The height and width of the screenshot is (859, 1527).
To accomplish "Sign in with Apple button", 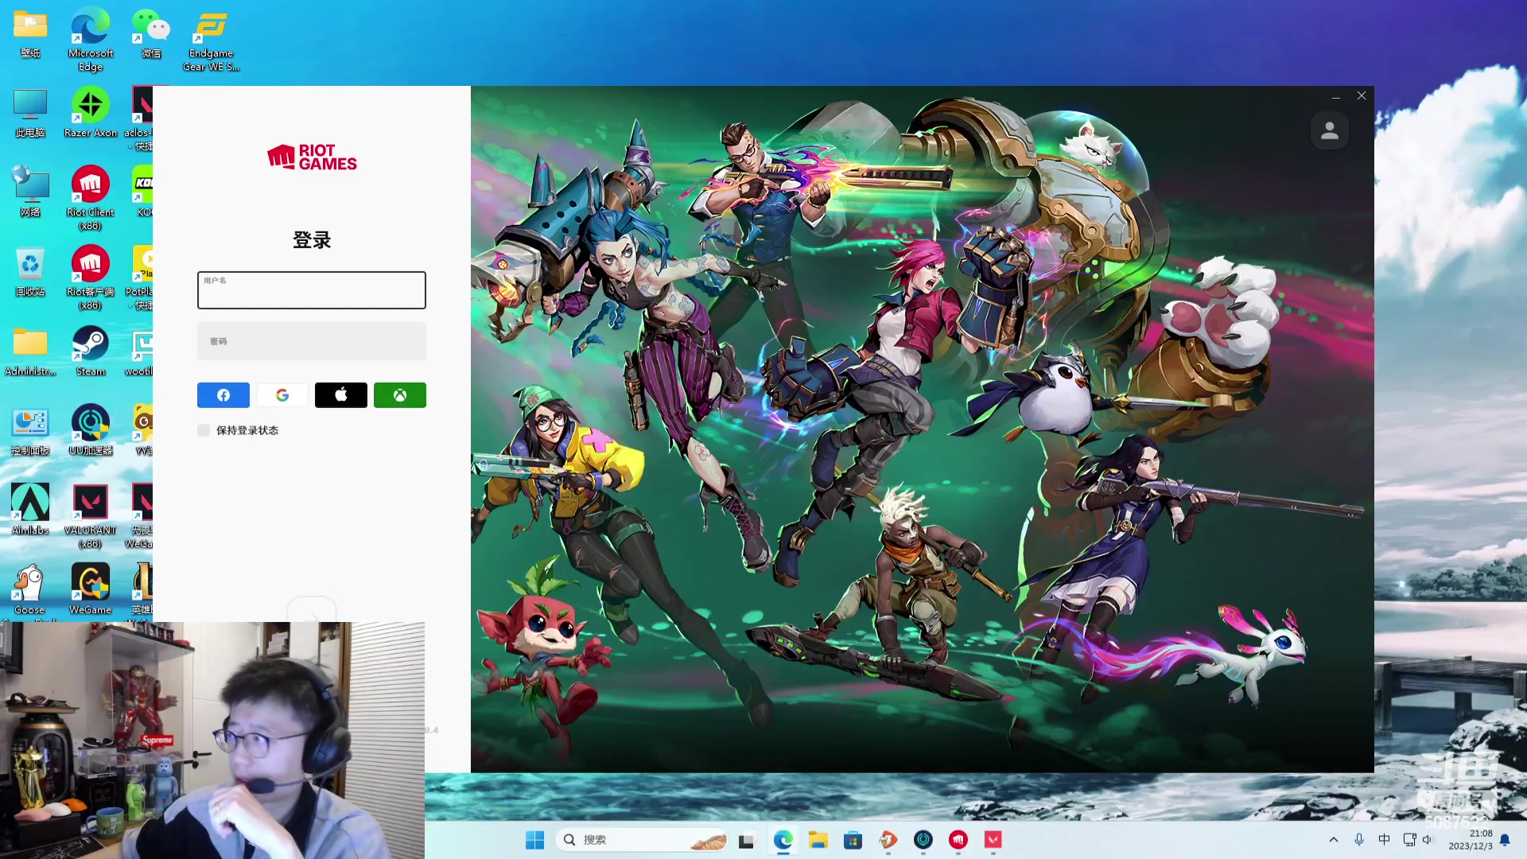I will (x=341, y=395).
